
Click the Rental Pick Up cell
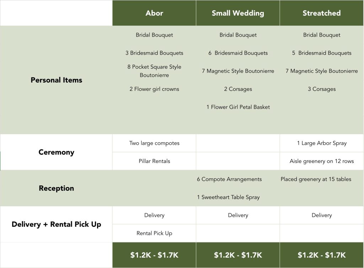point(154,233)
